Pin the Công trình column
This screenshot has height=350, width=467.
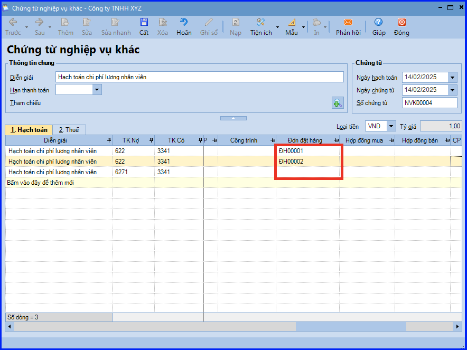click(273, 140)
